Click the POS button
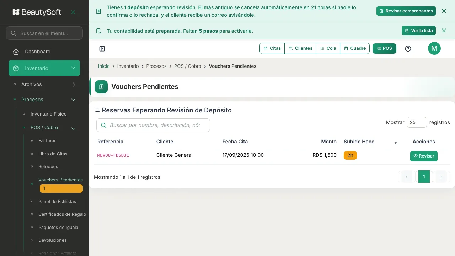The width and height of the screenshot is (455, 256). tap(384, 48)
